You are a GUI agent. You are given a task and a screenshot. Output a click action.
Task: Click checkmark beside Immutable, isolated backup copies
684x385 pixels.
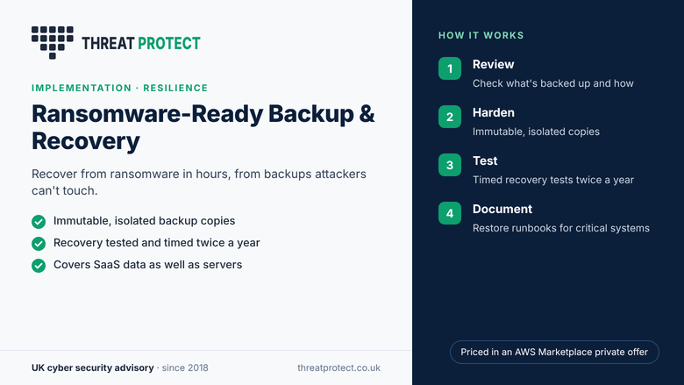(39, 222)
